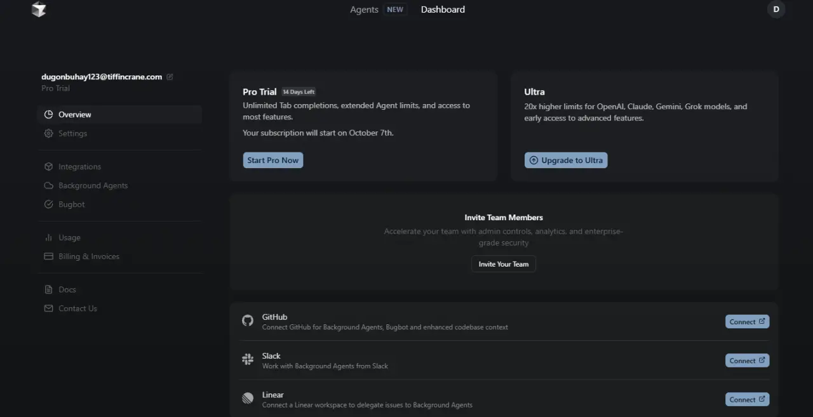Select the Dashboard tab

(x=443, y=10)
